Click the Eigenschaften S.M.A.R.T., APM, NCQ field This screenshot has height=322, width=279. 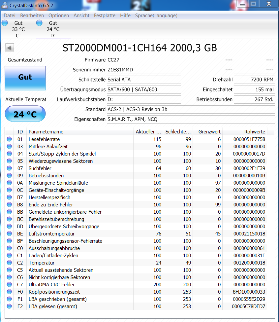pos(191,119)
